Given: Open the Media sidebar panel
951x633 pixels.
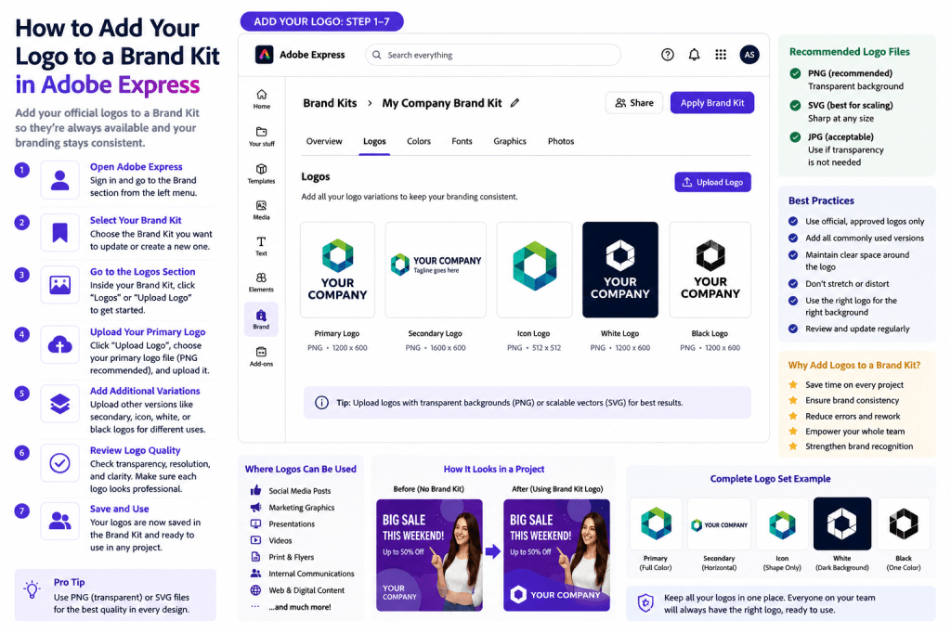Looking at the screenshot, I should pyautogui.click(x=261, y=210).
